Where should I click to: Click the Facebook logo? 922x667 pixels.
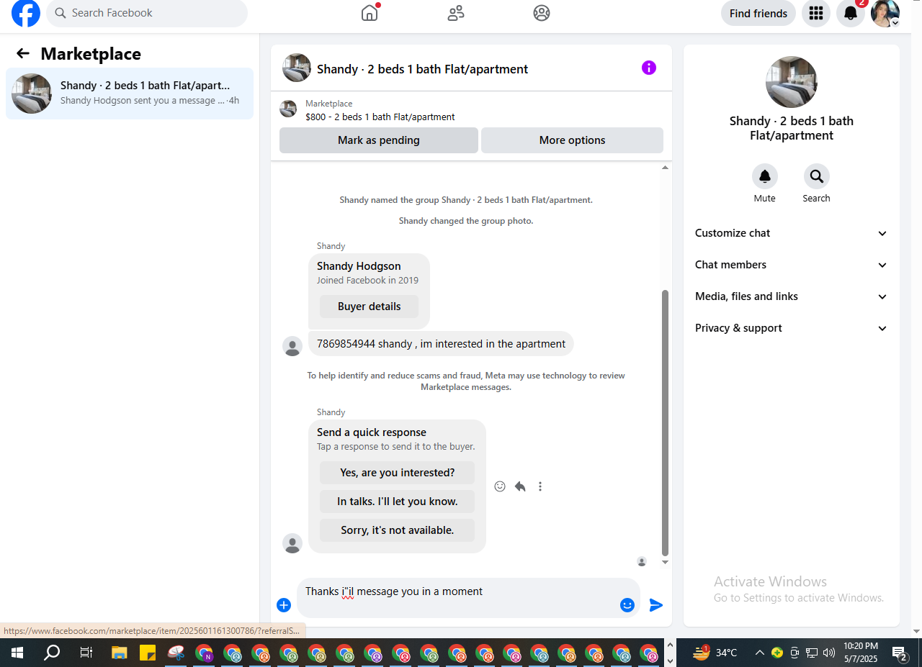pyautogui.click(x=26, y=13)
